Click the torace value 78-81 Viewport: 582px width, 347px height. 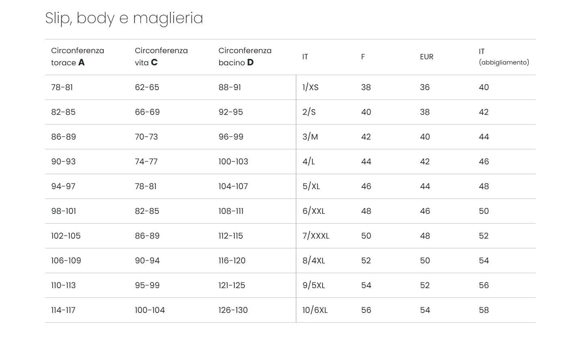(x=62, y=87)
